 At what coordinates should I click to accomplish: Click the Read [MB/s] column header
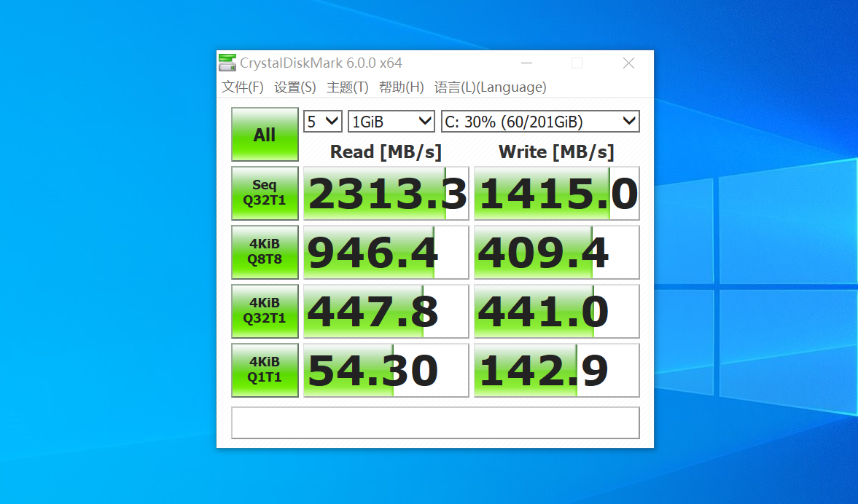point(386,152)
